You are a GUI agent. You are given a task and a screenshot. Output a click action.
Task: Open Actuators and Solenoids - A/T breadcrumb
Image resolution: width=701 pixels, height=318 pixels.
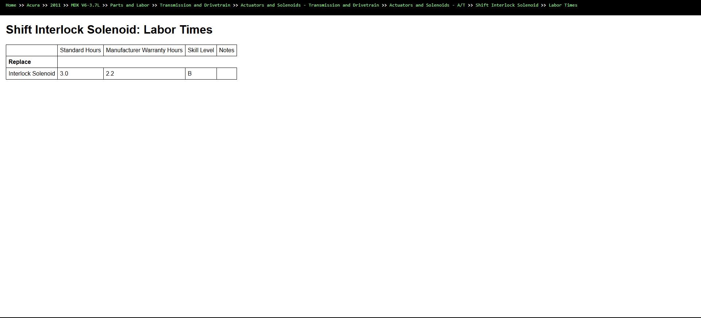[x=427, y=5]
